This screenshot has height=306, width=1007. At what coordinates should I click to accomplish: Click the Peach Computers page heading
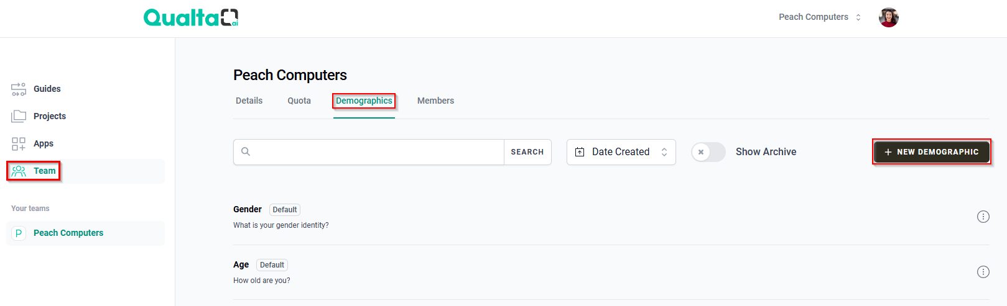[x=290, y=75]
